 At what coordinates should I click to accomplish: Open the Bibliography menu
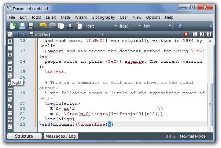point(103,17)
